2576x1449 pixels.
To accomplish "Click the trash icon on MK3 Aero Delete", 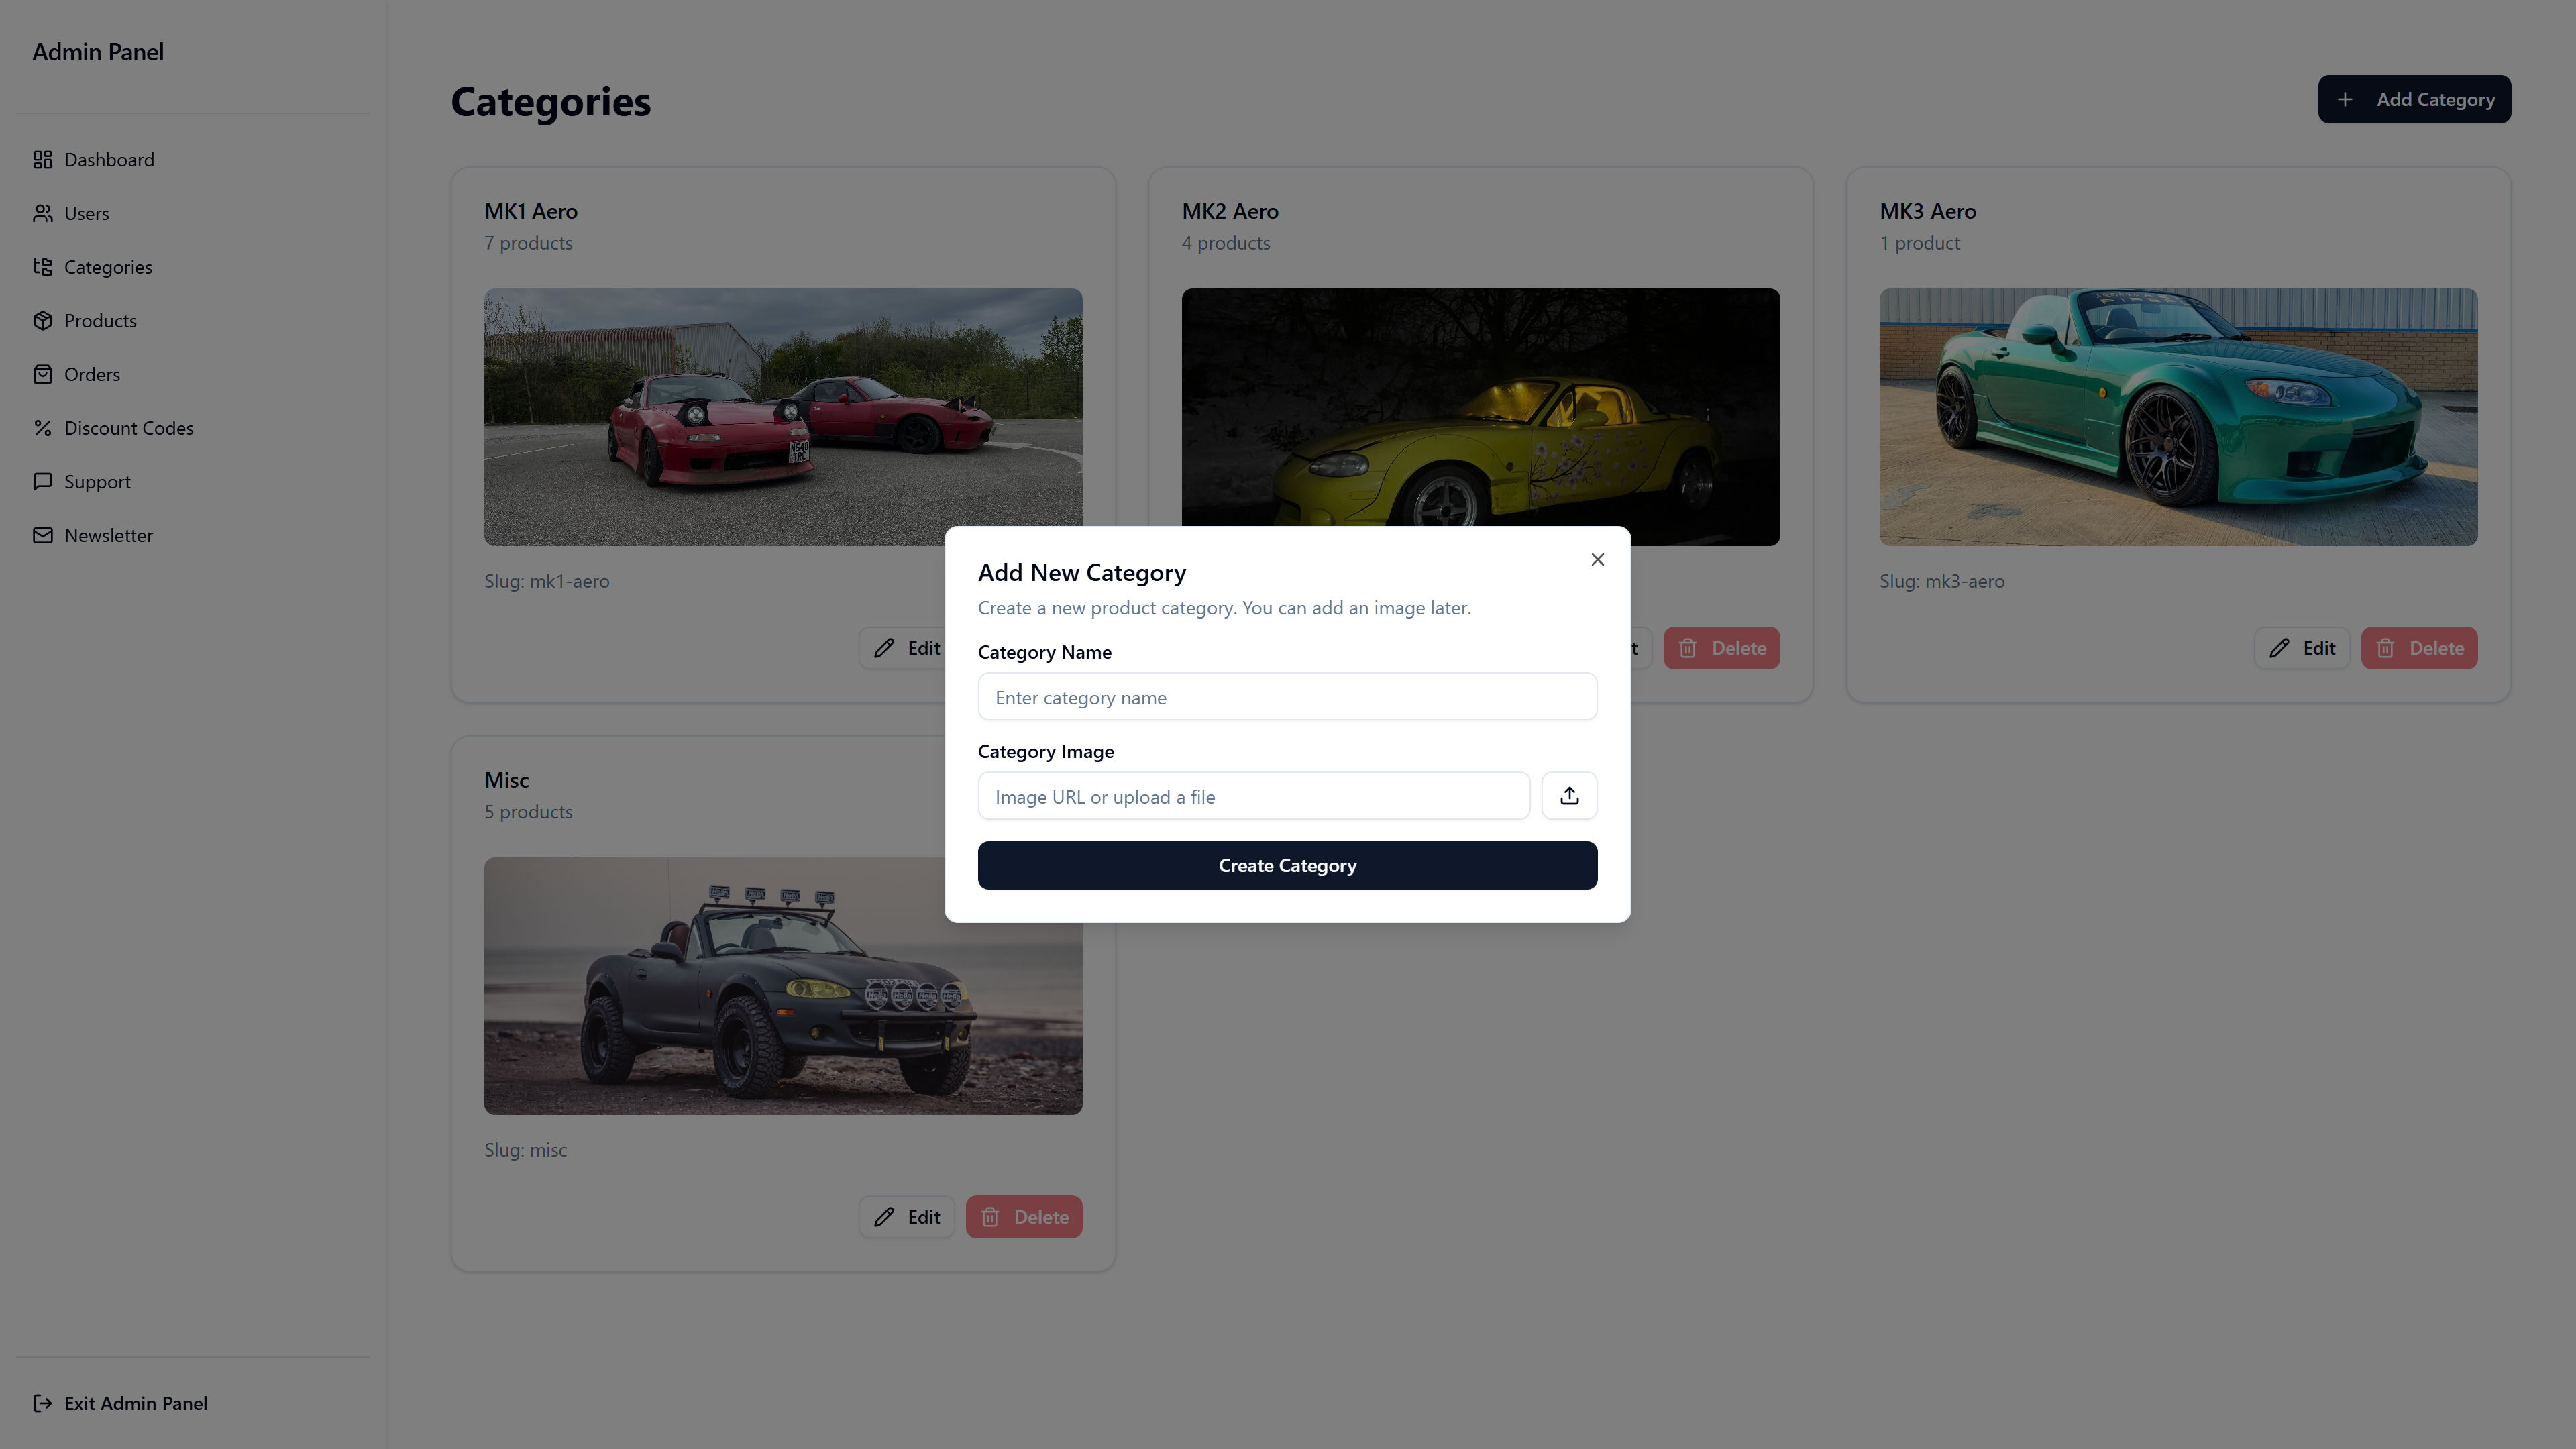I will point(2386,648).
